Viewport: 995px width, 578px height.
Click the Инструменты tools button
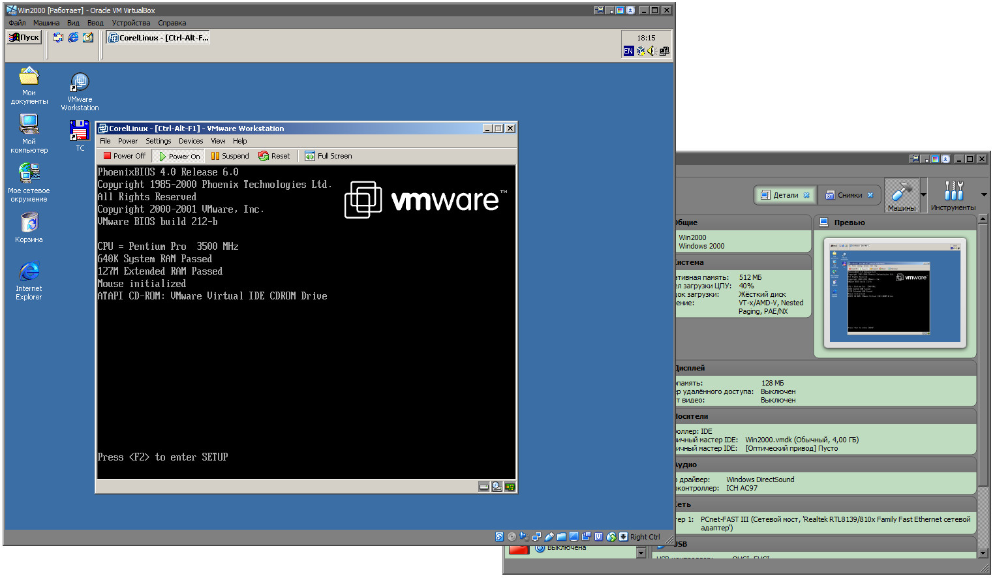pyautogui.click(x=953, y=195)
